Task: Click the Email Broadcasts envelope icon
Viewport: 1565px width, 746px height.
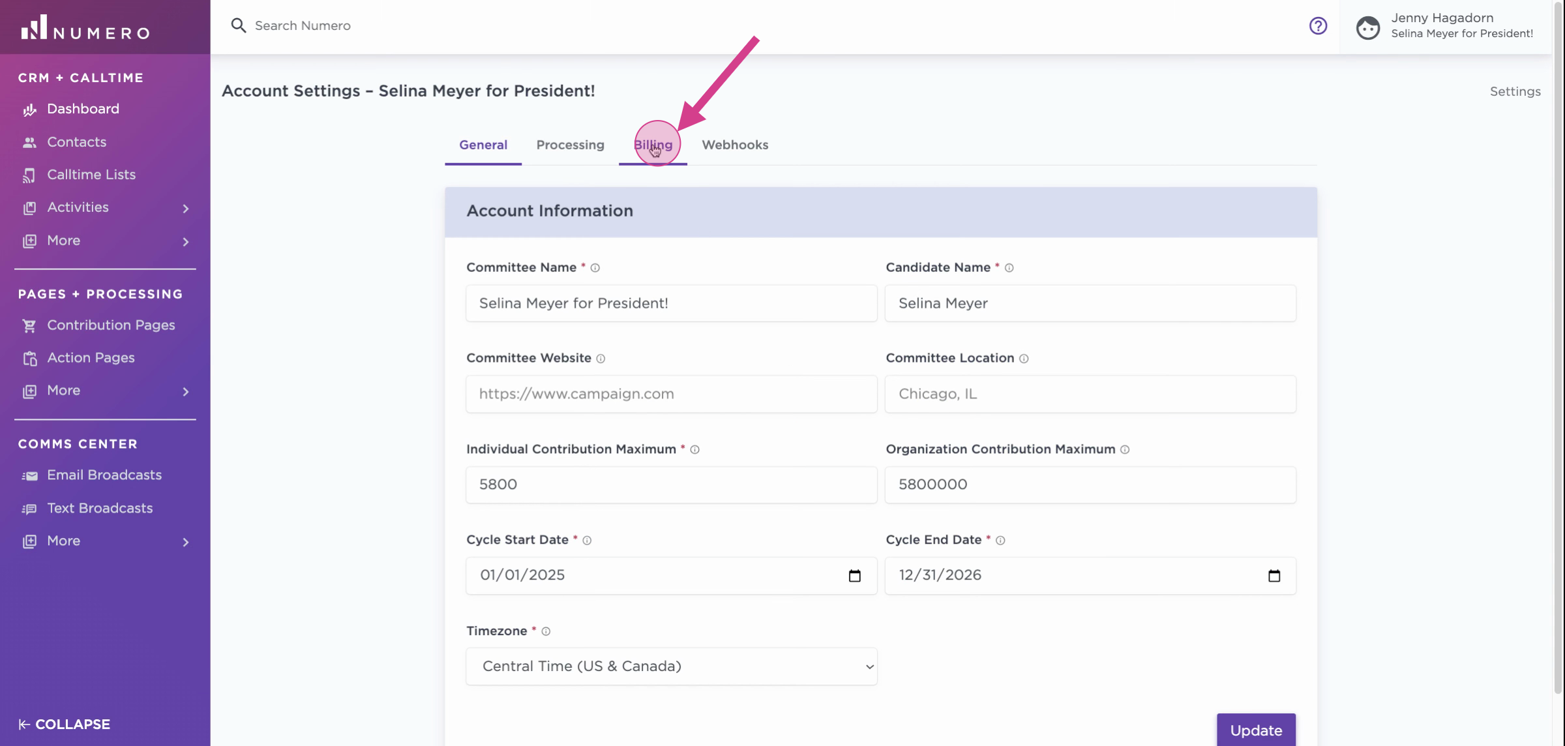Action: 29,475
